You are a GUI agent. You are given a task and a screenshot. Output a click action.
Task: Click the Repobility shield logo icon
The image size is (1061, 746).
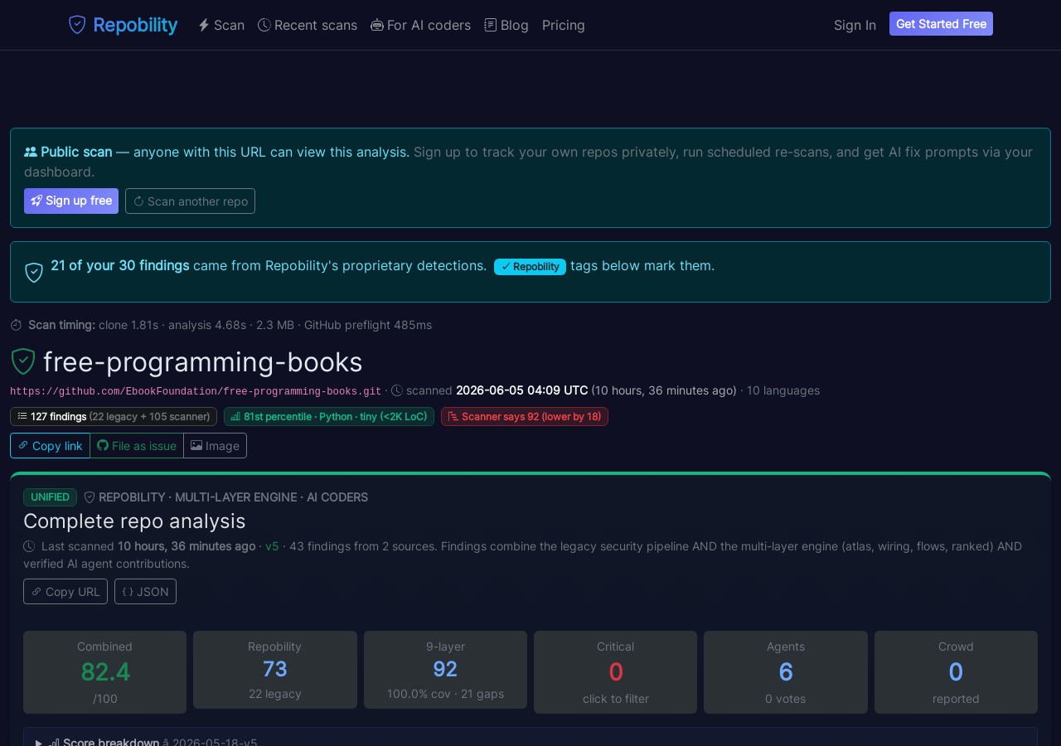(x=77, y=25)
